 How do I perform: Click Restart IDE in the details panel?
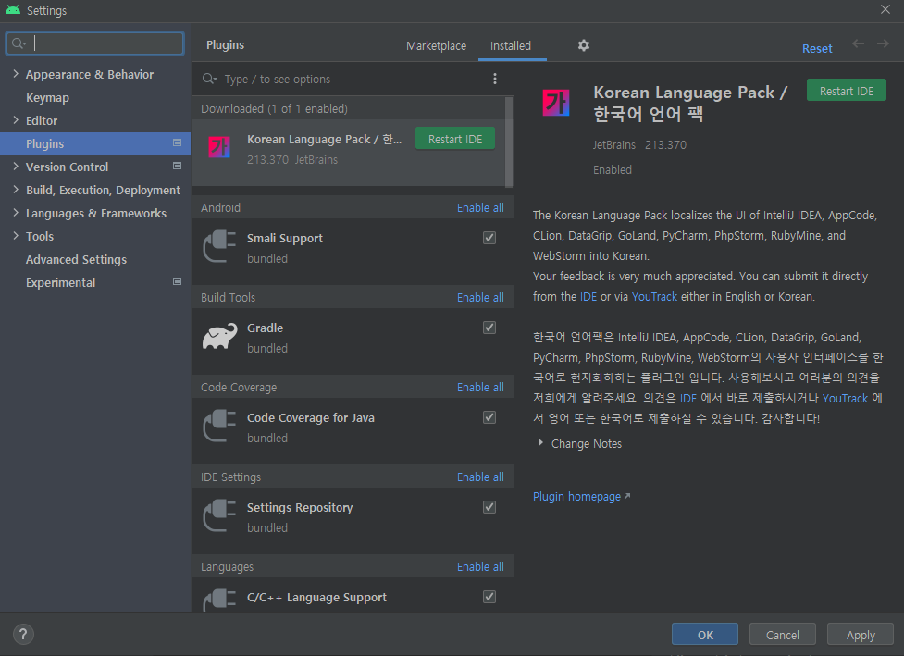[x=846, y=91]
